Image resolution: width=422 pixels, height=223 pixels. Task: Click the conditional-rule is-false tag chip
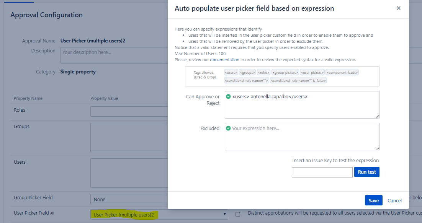[x=298, y=80]
